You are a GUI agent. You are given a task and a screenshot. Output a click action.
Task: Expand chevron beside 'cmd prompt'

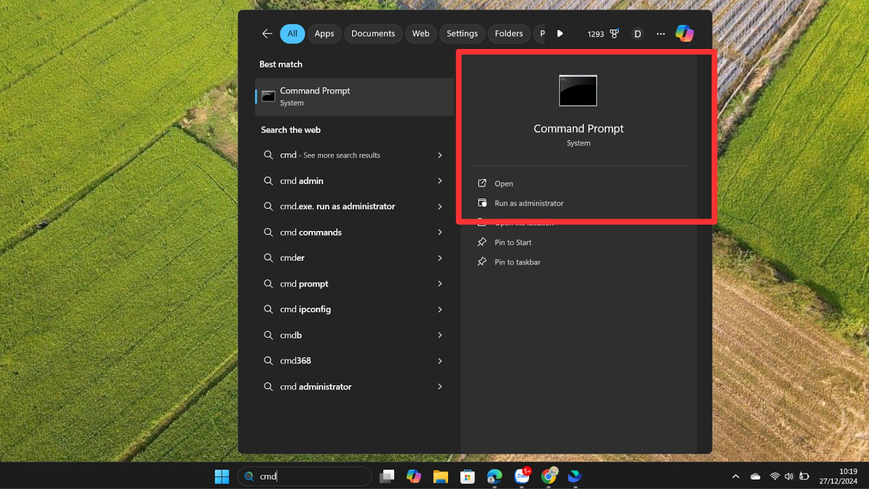(440, 284)
